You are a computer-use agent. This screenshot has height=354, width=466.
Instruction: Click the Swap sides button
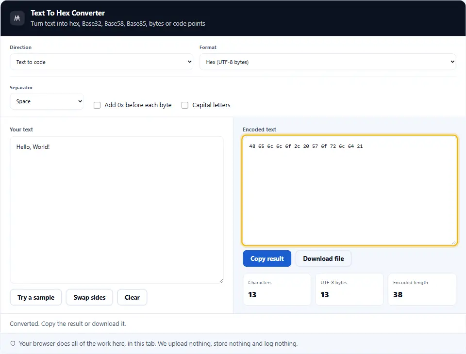pyautogui.click(x=89, y=297)
